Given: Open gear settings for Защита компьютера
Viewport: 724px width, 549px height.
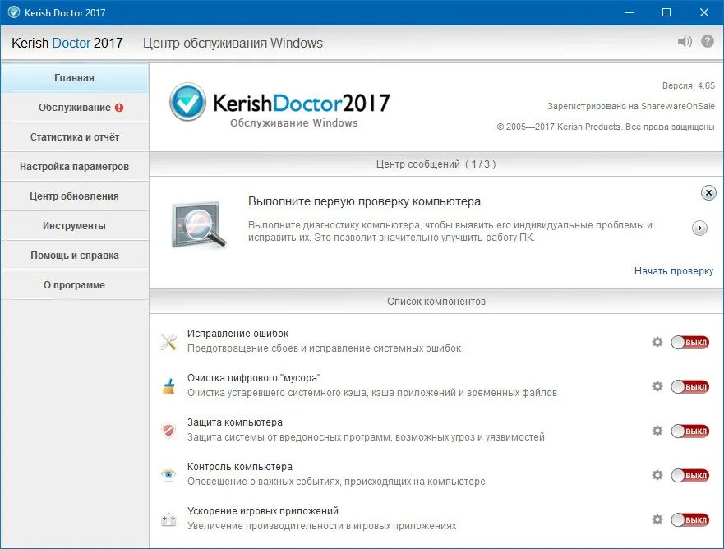Looking at the screenshot, I should pyautogui.click(x=657, y=431).
